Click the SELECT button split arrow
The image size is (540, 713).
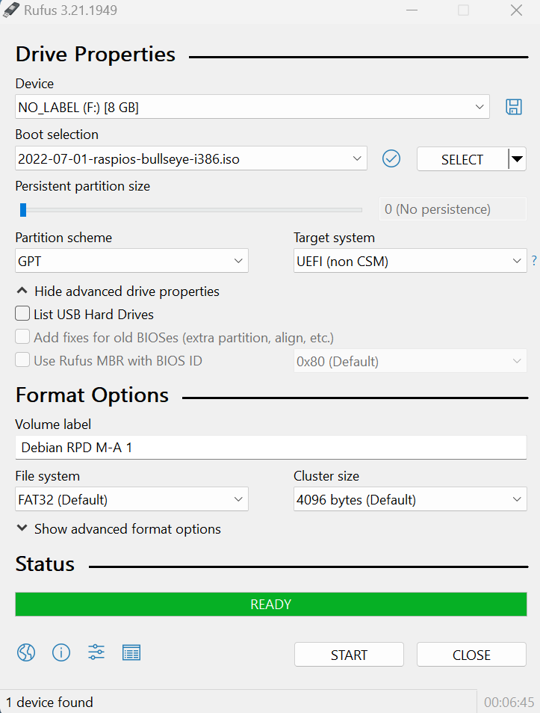[517, 158]
